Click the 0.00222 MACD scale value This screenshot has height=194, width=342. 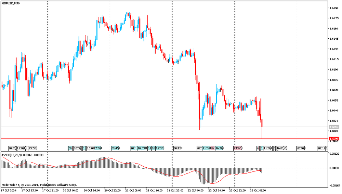334,154
